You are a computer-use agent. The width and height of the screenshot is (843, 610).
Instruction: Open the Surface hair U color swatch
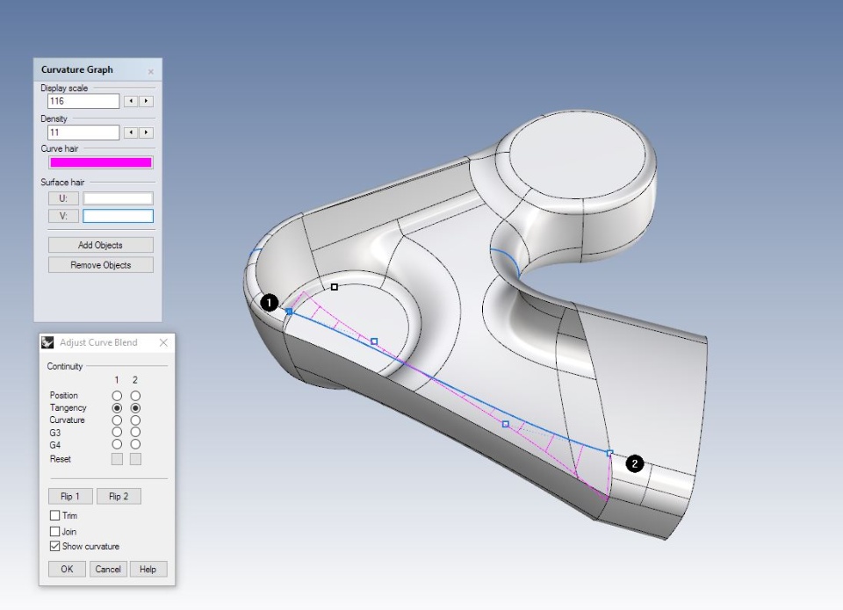tap(118, 198)
